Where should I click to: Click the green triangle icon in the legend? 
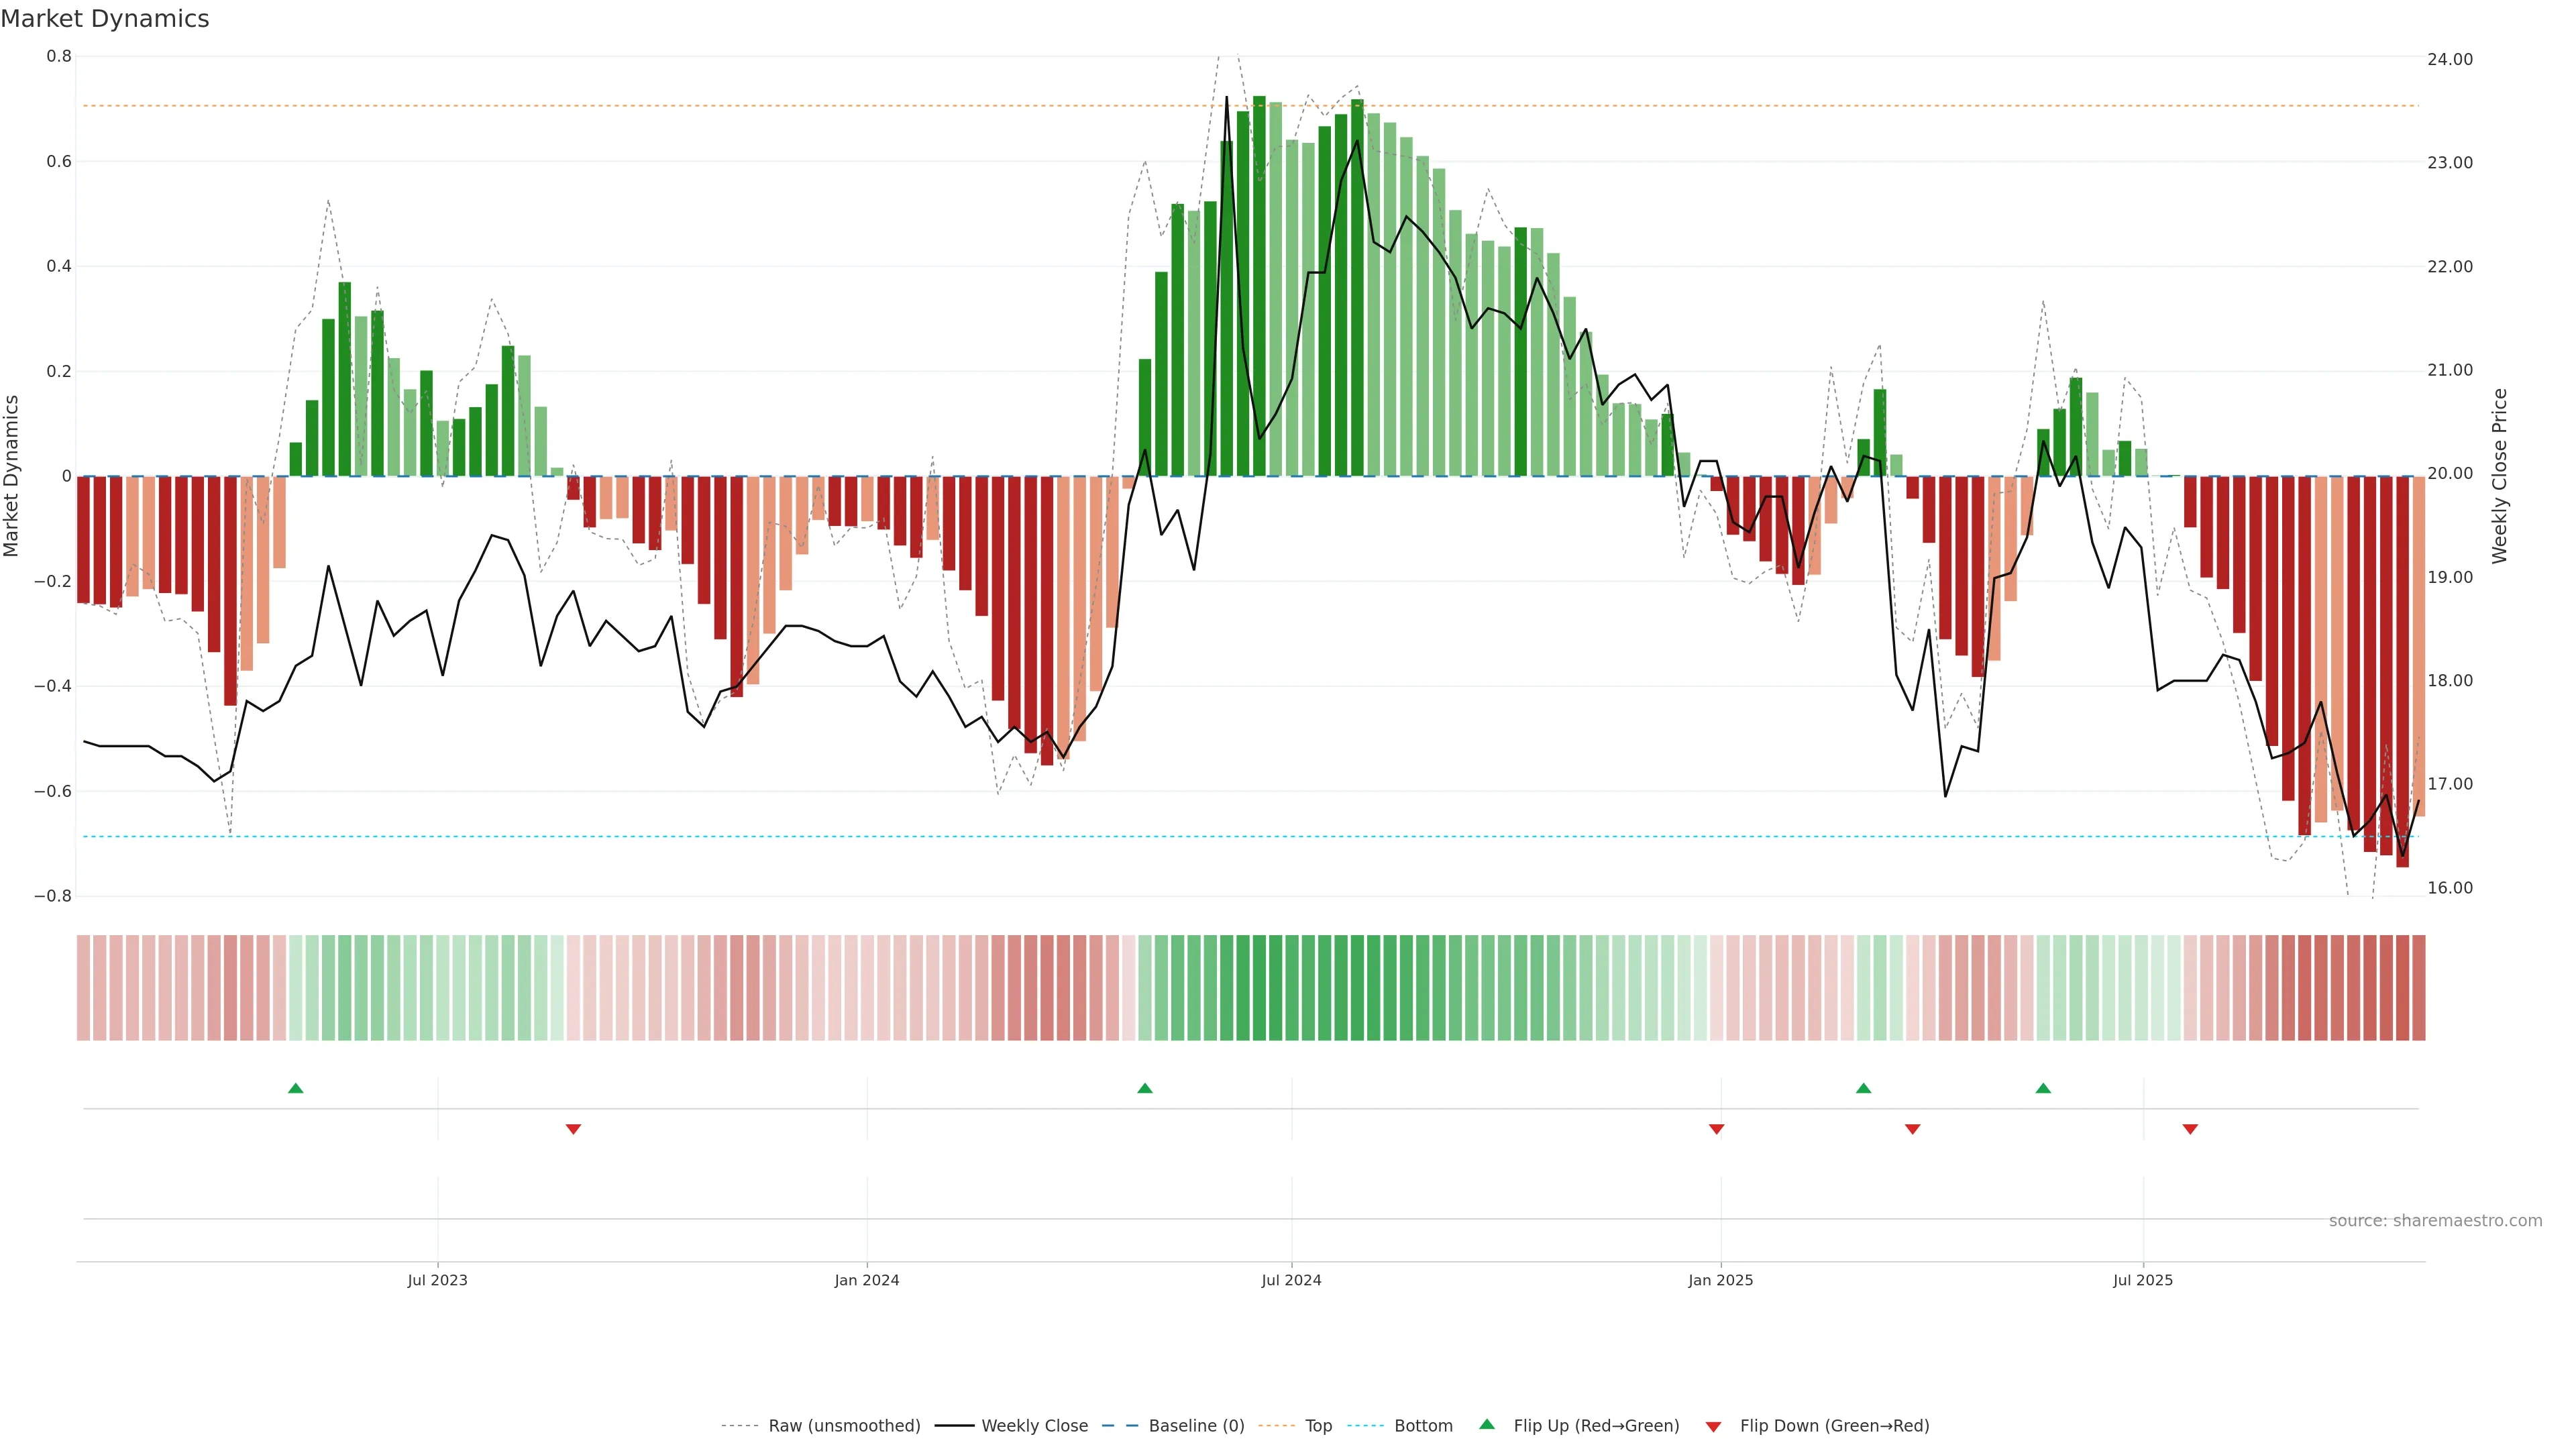point(1487,1424)
